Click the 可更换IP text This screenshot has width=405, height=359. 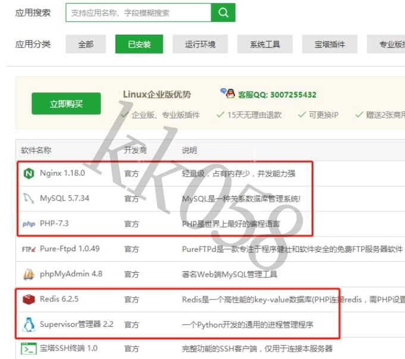point(324,115)
